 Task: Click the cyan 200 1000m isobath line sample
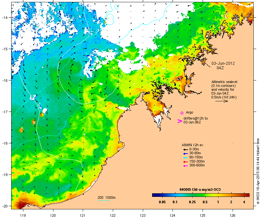[x=104, y=200]
